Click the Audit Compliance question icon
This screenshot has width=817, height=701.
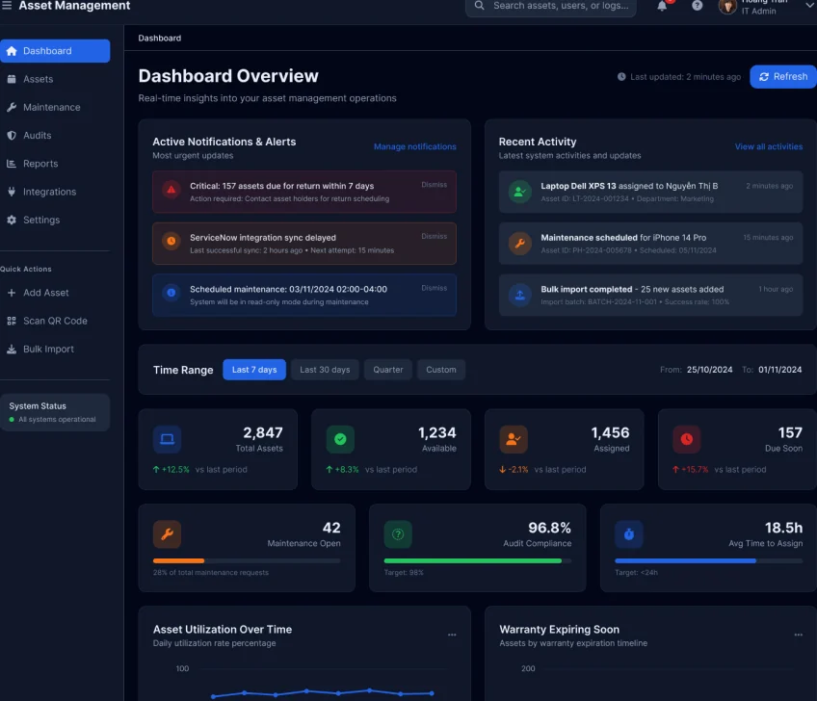tap(398, 533)
